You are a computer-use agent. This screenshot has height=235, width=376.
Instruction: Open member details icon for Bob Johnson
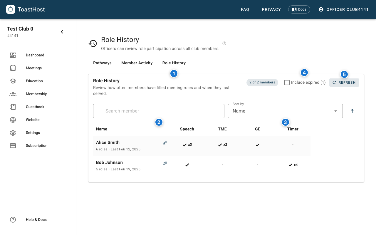tap(165, 163)
